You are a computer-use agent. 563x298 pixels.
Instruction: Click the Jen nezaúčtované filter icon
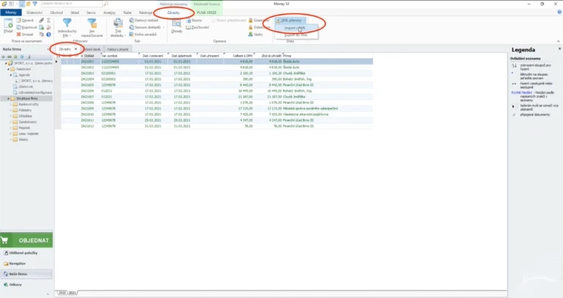(x=92, y=23)
